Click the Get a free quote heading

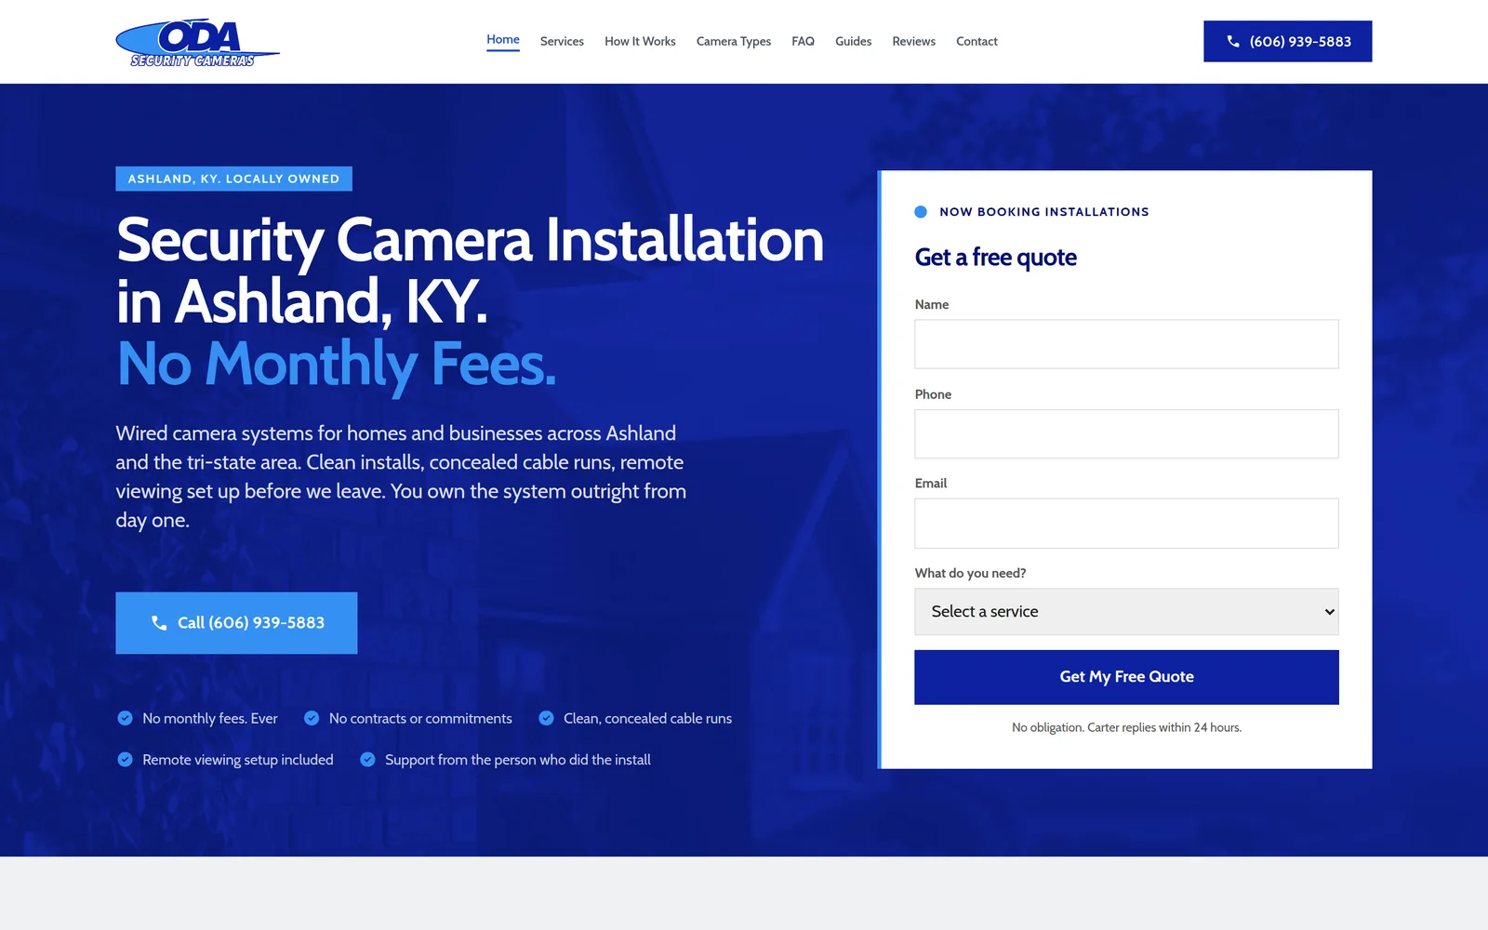995,258
